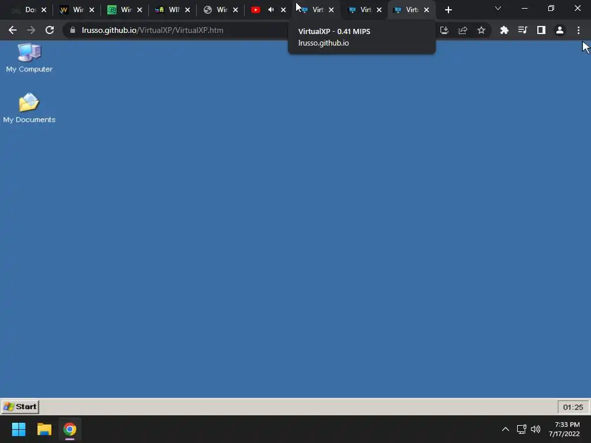Viewport: 591px width, 443px height.
Task: Click the Chrome taskbar icon
Action: 70,429
